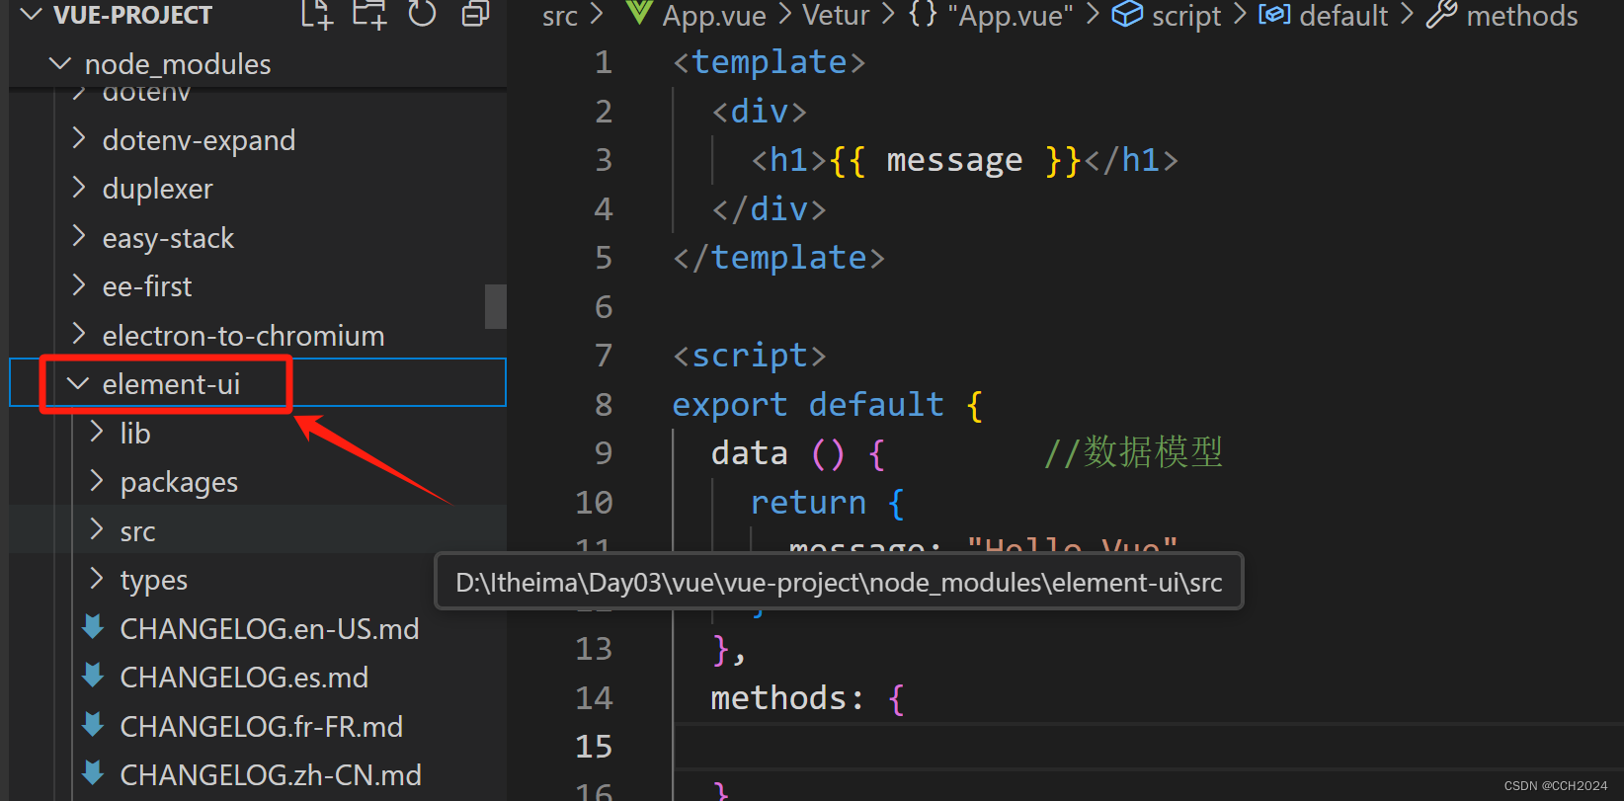This screenshot has width=1624, height=801.
Task: Expand the src folder under element-ui
Action: point(97,530)
